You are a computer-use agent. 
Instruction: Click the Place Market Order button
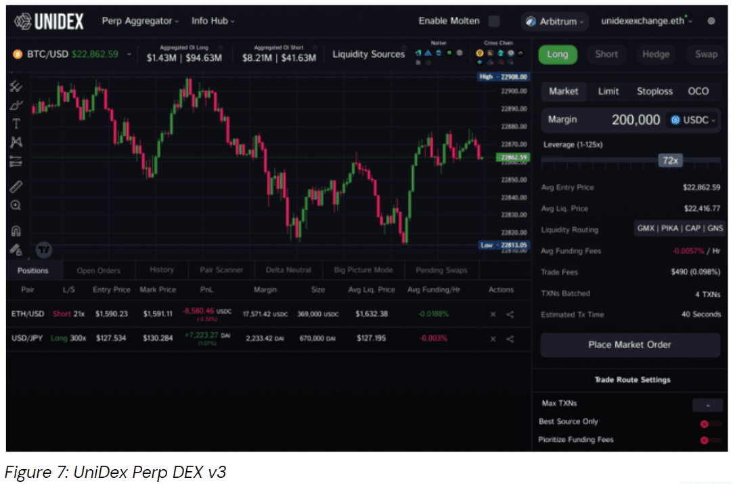click(629, 345)
